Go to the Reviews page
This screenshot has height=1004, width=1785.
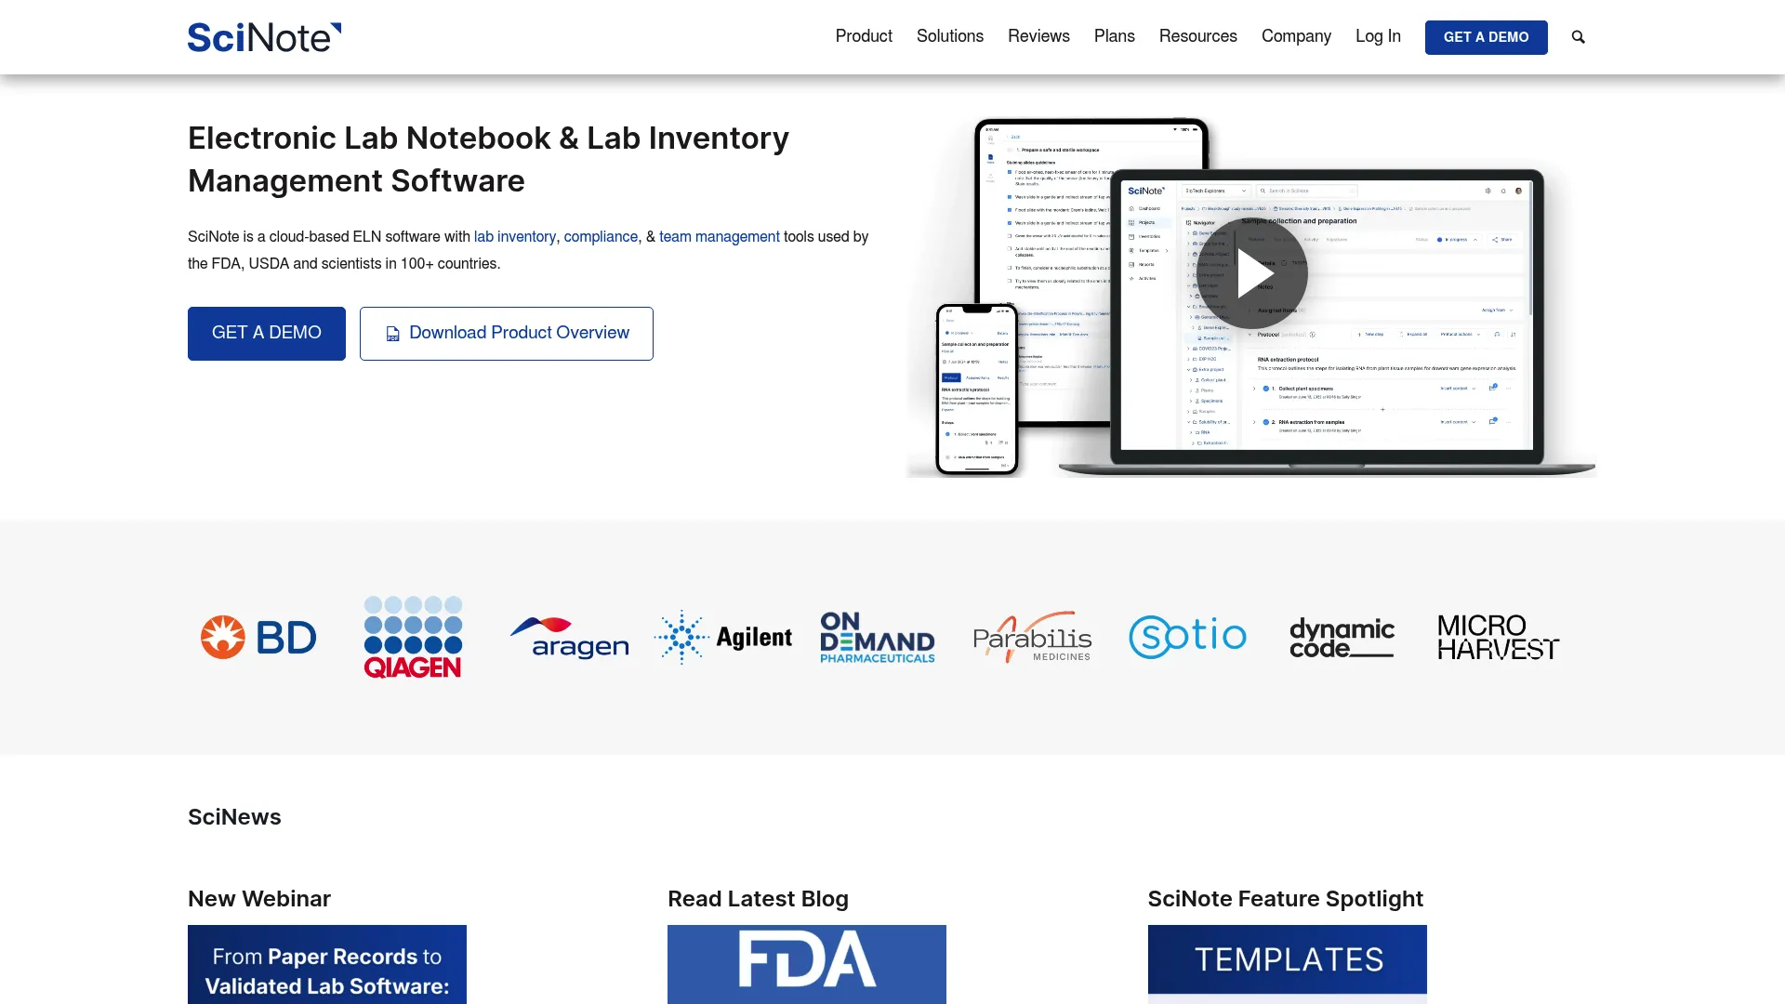pyautogui.click(x=1038, y=36)
